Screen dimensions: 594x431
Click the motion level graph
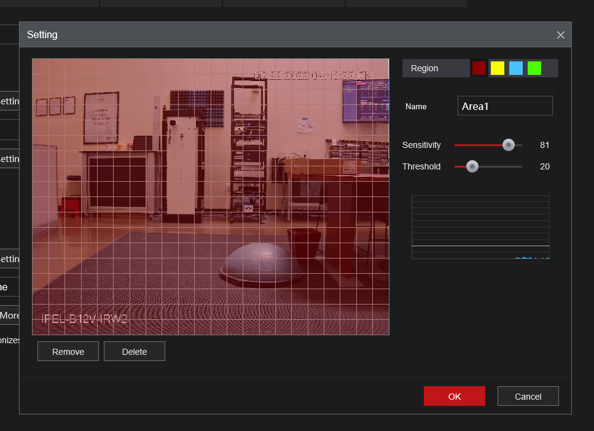click(480, 227)
